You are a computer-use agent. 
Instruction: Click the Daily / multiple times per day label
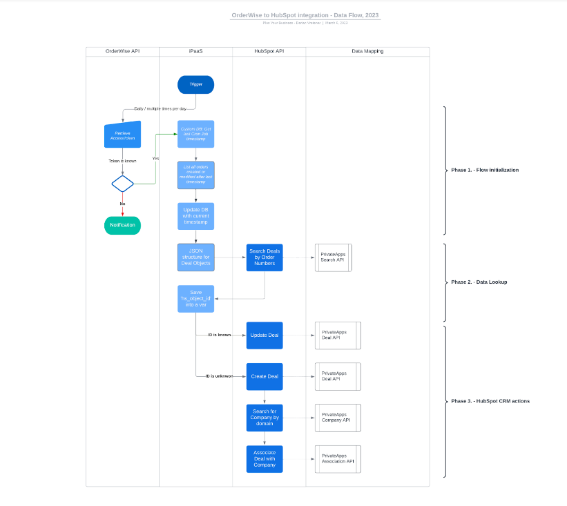160,109
